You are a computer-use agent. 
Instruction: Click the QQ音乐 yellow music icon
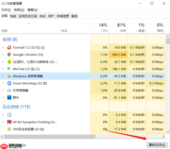point(9,62)
